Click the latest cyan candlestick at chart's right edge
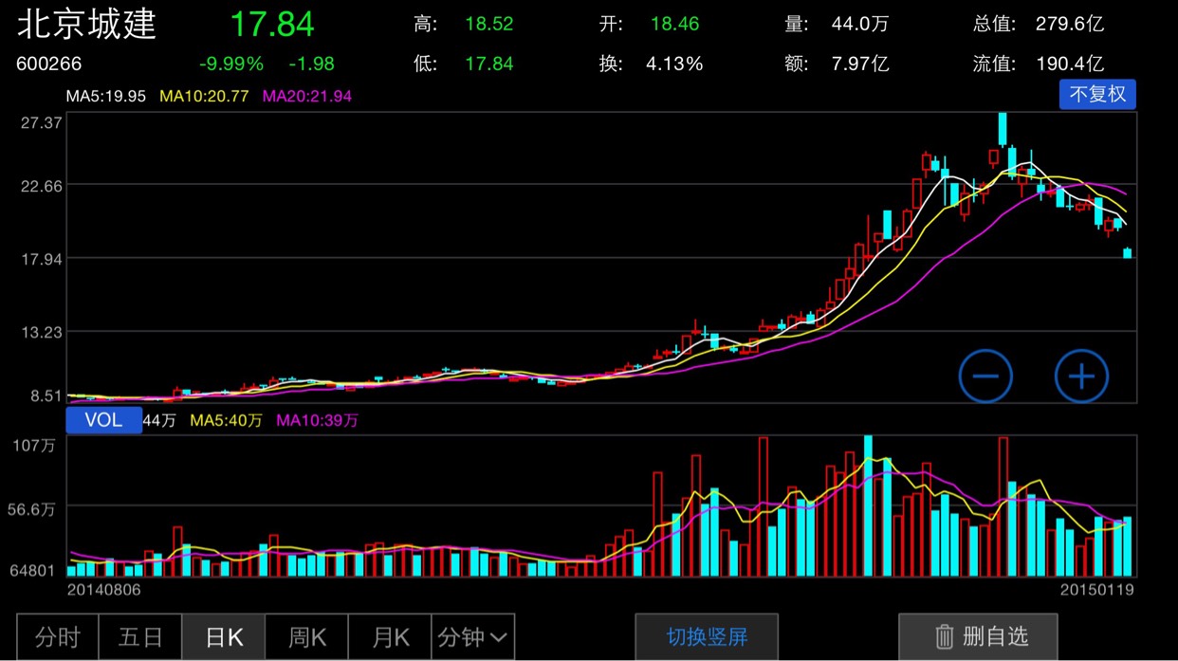The height and width of the screenshot is (661, 1178). (x=1128, y=253)
